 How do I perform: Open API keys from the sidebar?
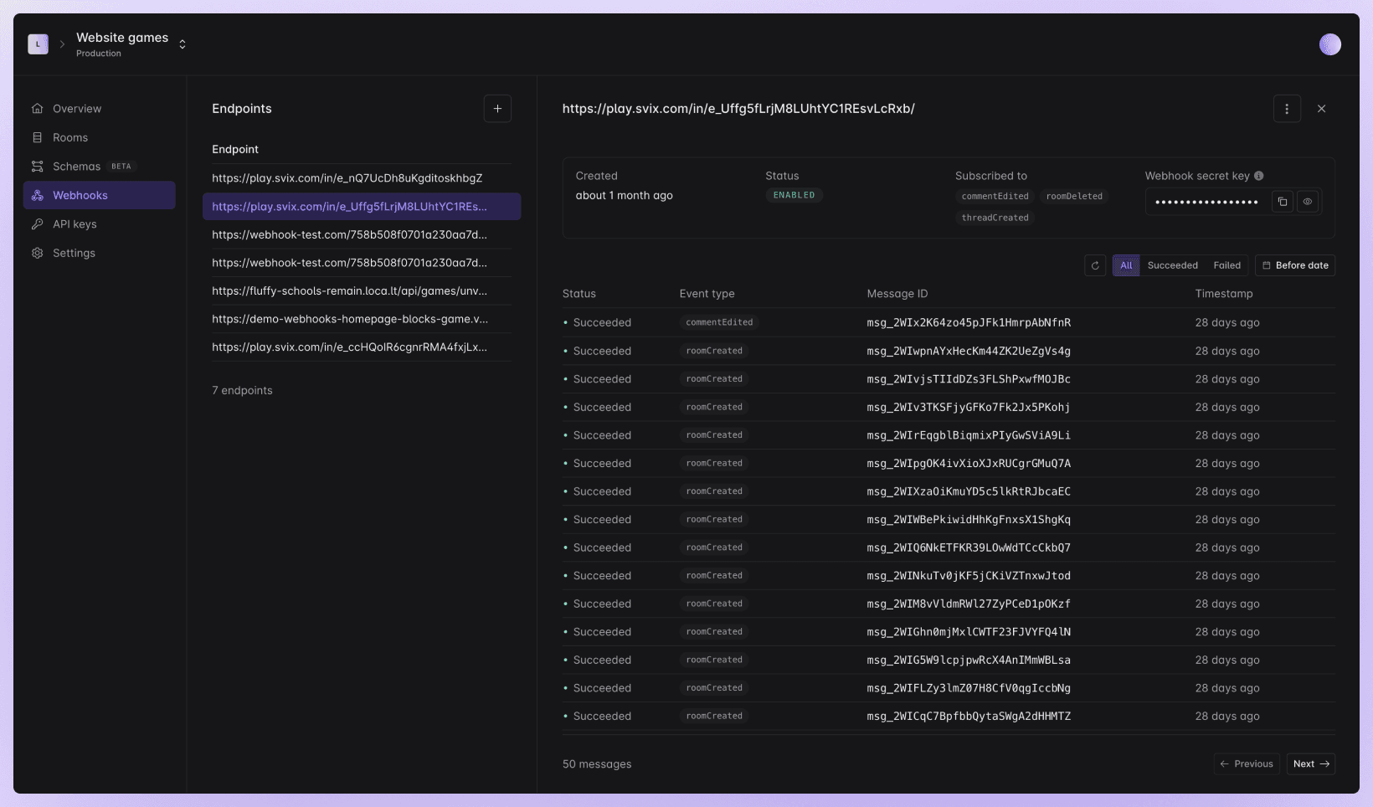pos(75,224)
